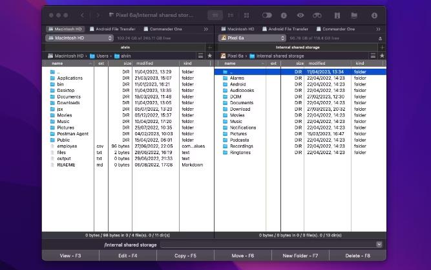Switch to brief column view mode icon
This screenshot has height=270, width=431.
[x=231, y=15]
